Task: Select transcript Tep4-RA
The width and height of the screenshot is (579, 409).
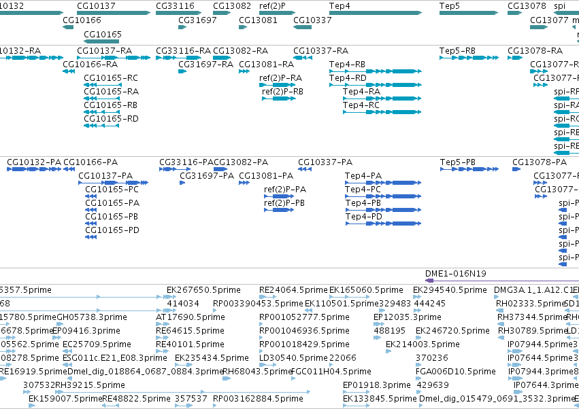Action: (x=361, y=92)
